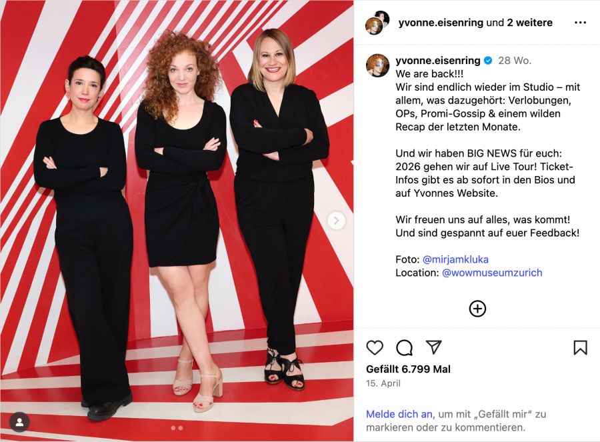The width and height of the screenshot is (600, 442).
Task: Expand the '2 weitere' collaborators list
Action: pyautogui.click(x=529, y=23)
